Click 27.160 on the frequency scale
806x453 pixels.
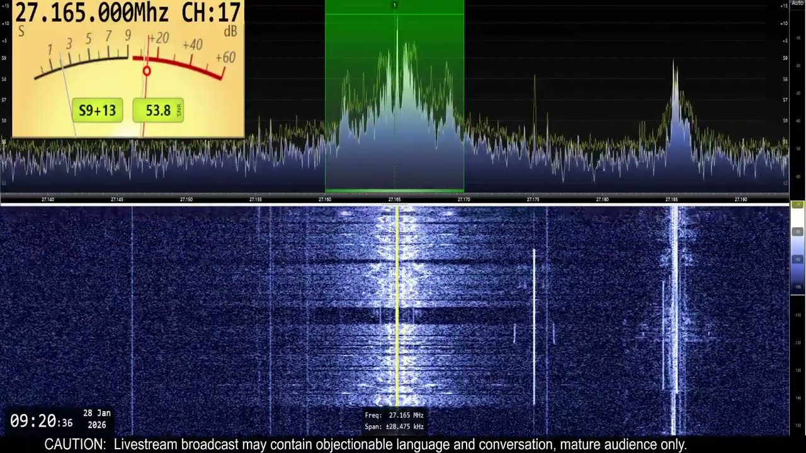[325, 199]
